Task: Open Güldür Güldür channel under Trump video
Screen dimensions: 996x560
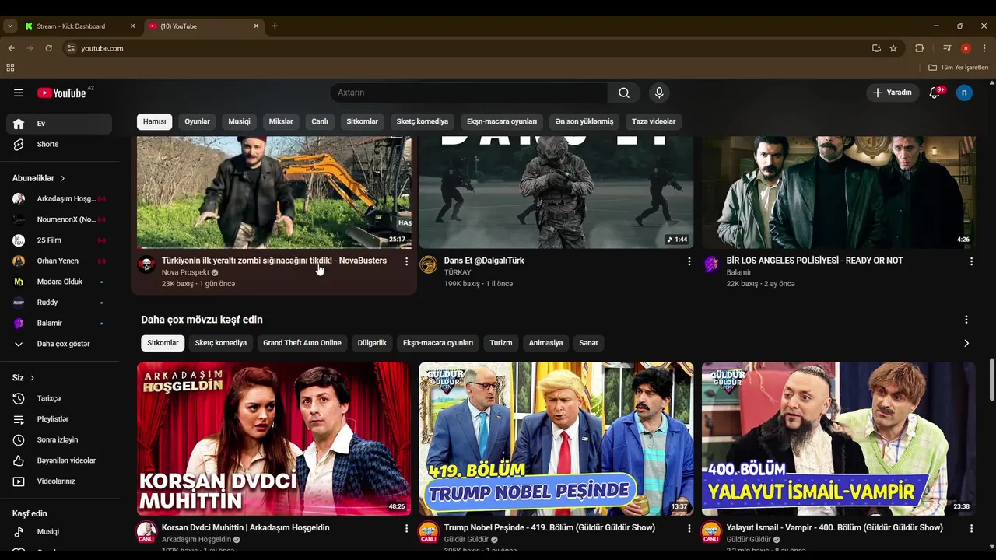Action: click(x=466, y=539)
